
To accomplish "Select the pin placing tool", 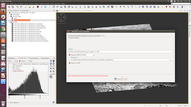I will point(128,7).
